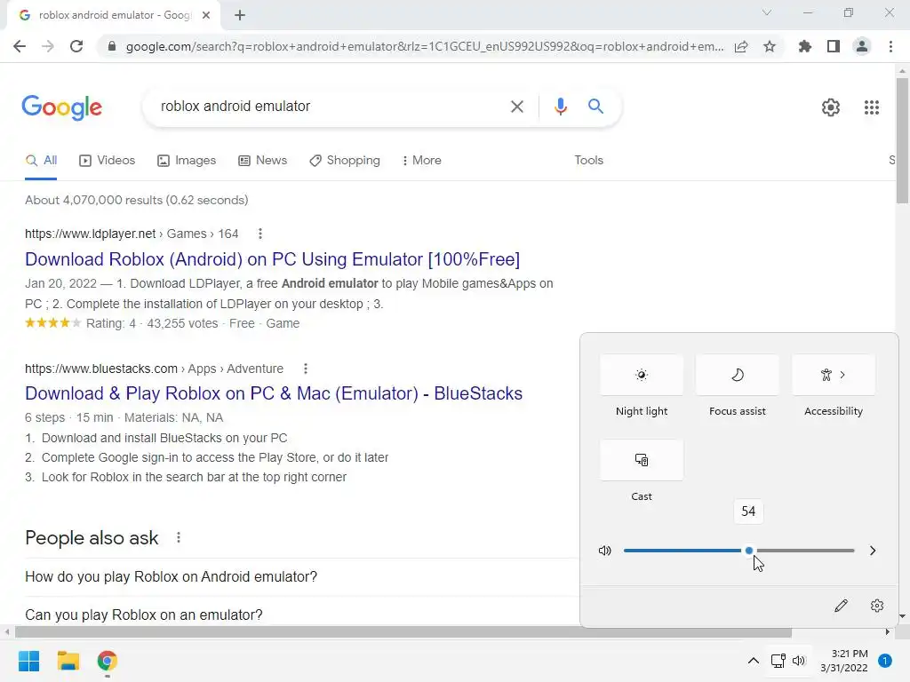Open Download Roblox (Android) on PC link

[x=272, y=259]
